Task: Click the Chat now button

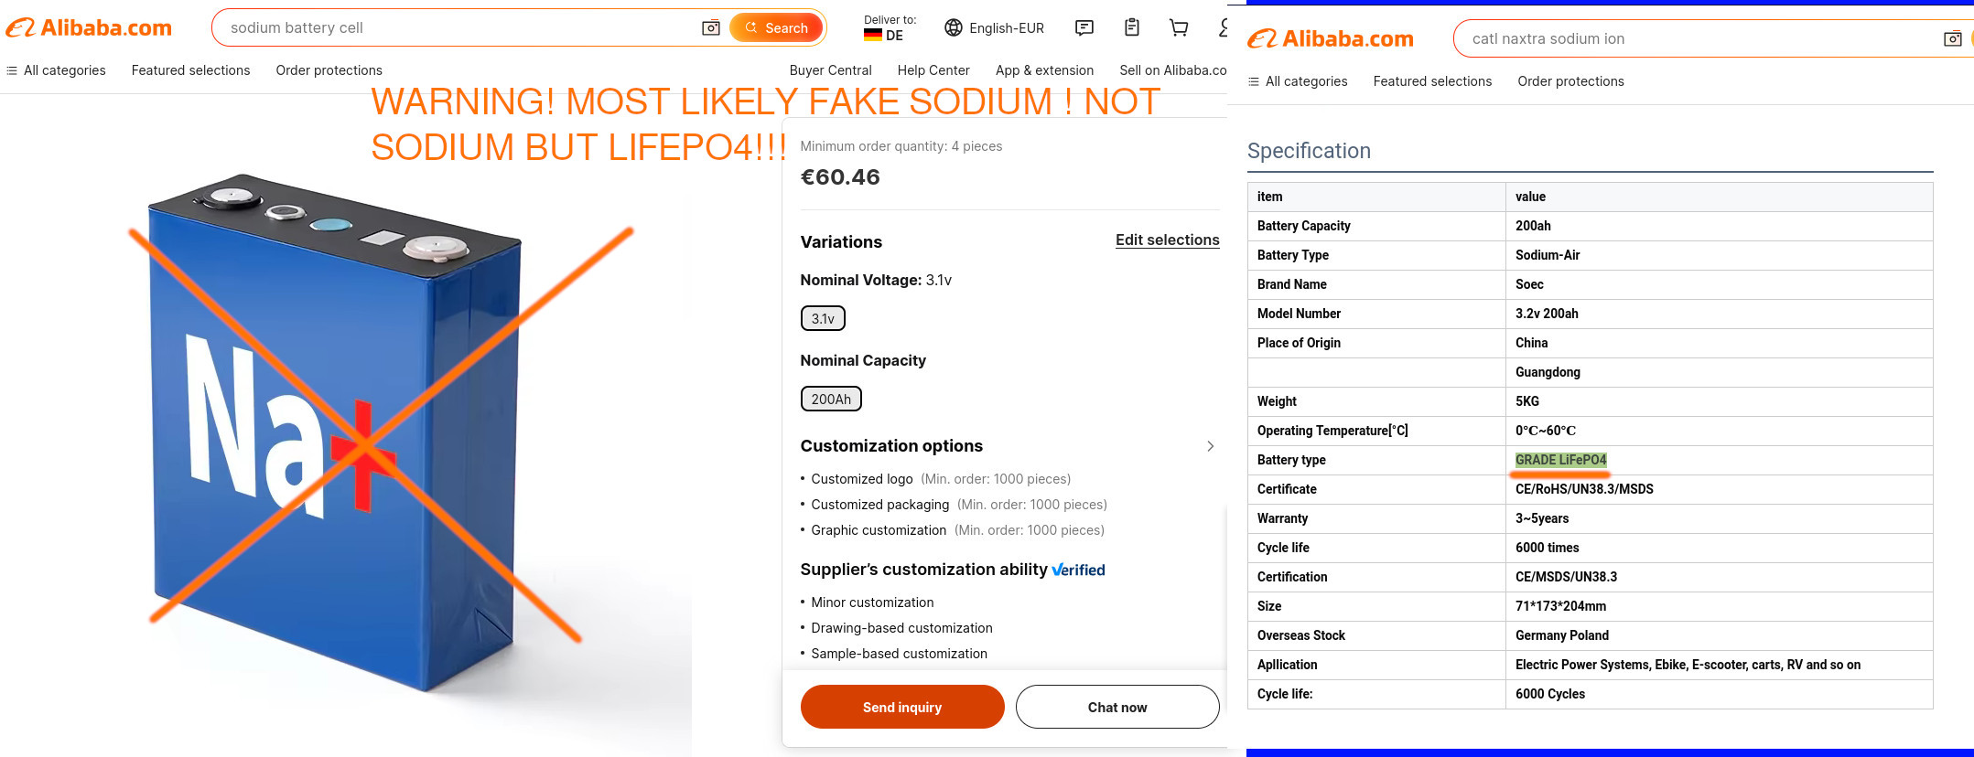Action: click(x=1117, y=707)
